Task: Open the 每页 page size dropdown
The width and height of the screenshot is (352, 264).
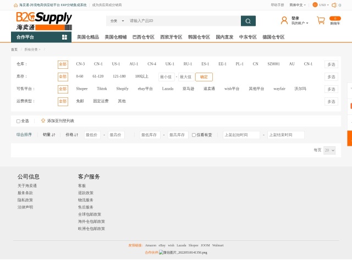Action: [329, 150]
